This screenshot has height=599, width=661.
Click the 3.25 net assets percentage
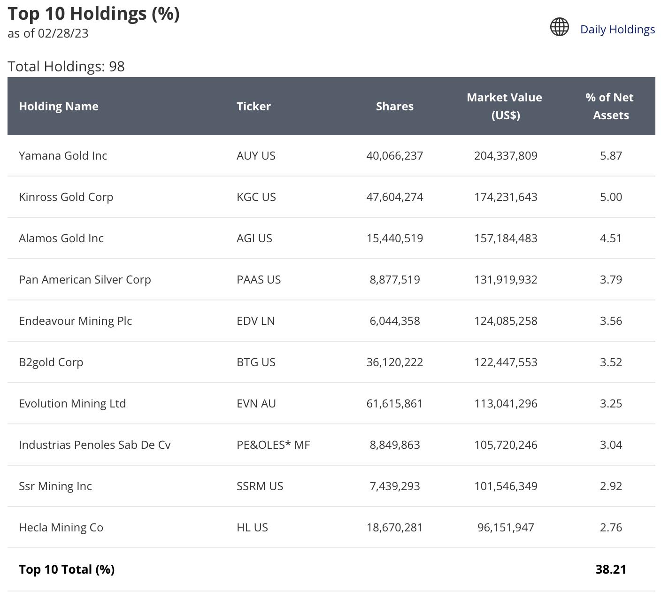point(611,403)
